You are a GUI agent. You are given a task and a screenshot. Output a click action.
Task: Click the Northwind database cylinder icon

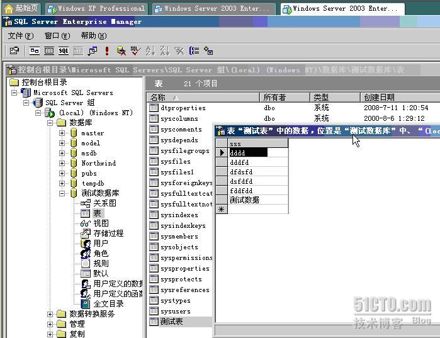74,163
